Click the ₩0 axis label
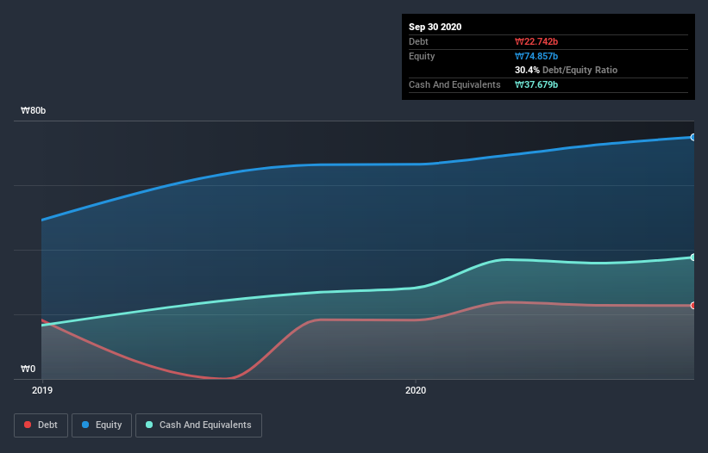708x453 pixels. click(x=28, y=369)
